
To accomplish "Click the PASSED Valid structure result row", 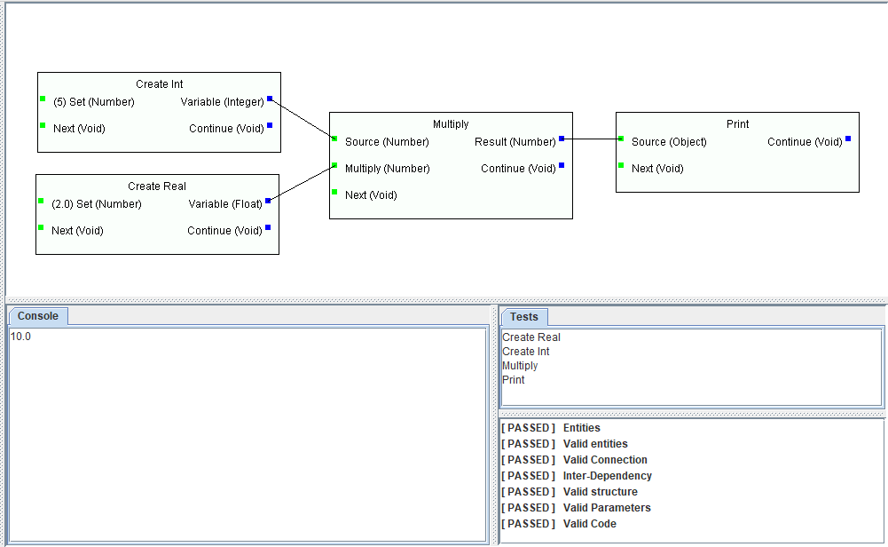I will [x=570, y=491].
